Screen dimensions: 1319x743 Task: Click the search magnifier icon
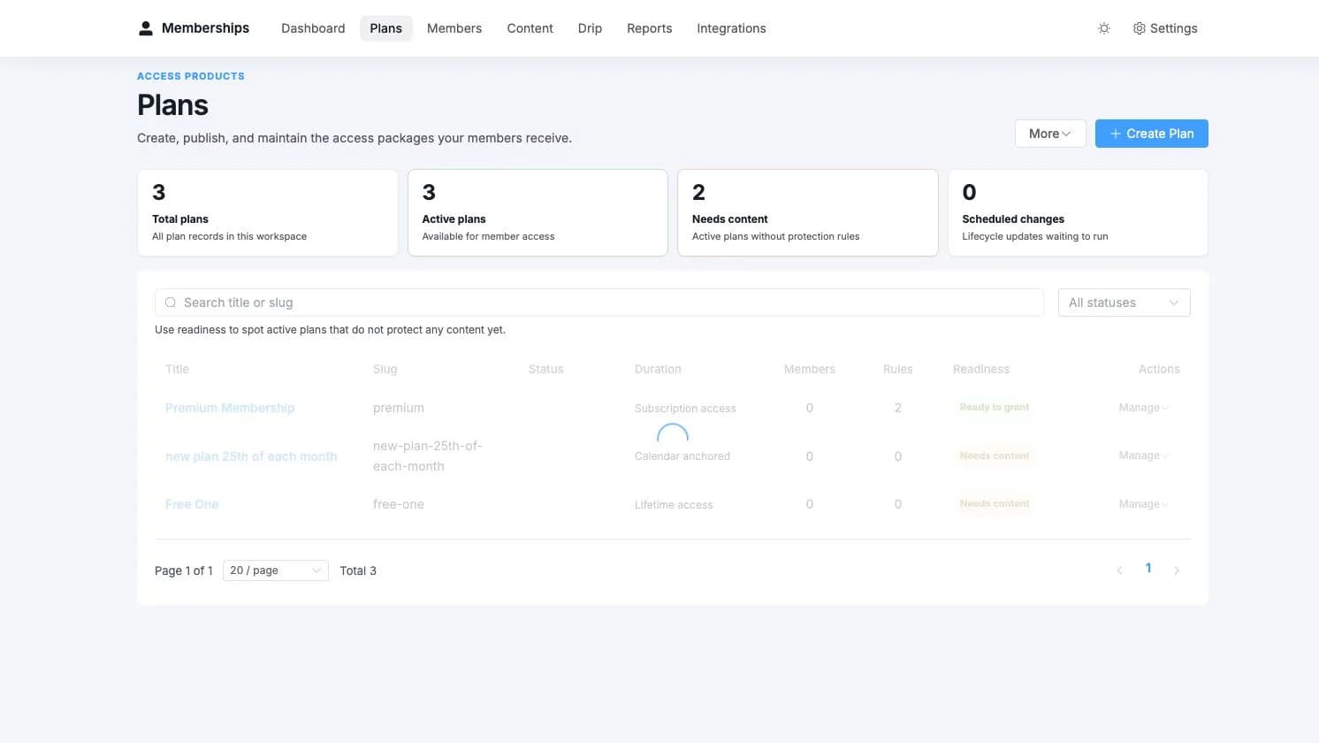point(171,303)
